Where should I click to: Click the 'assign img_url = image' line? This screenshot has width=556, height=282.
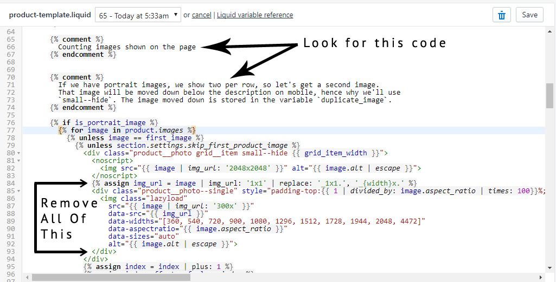point(254,183)
